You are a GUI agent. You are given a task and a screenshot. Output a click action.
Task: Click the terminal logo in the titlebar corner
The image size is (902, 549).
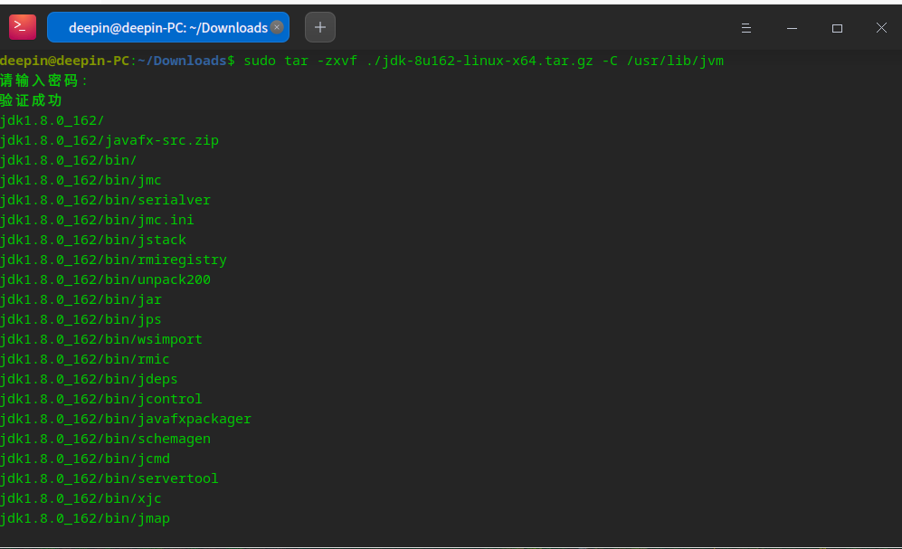pos(22,26)
